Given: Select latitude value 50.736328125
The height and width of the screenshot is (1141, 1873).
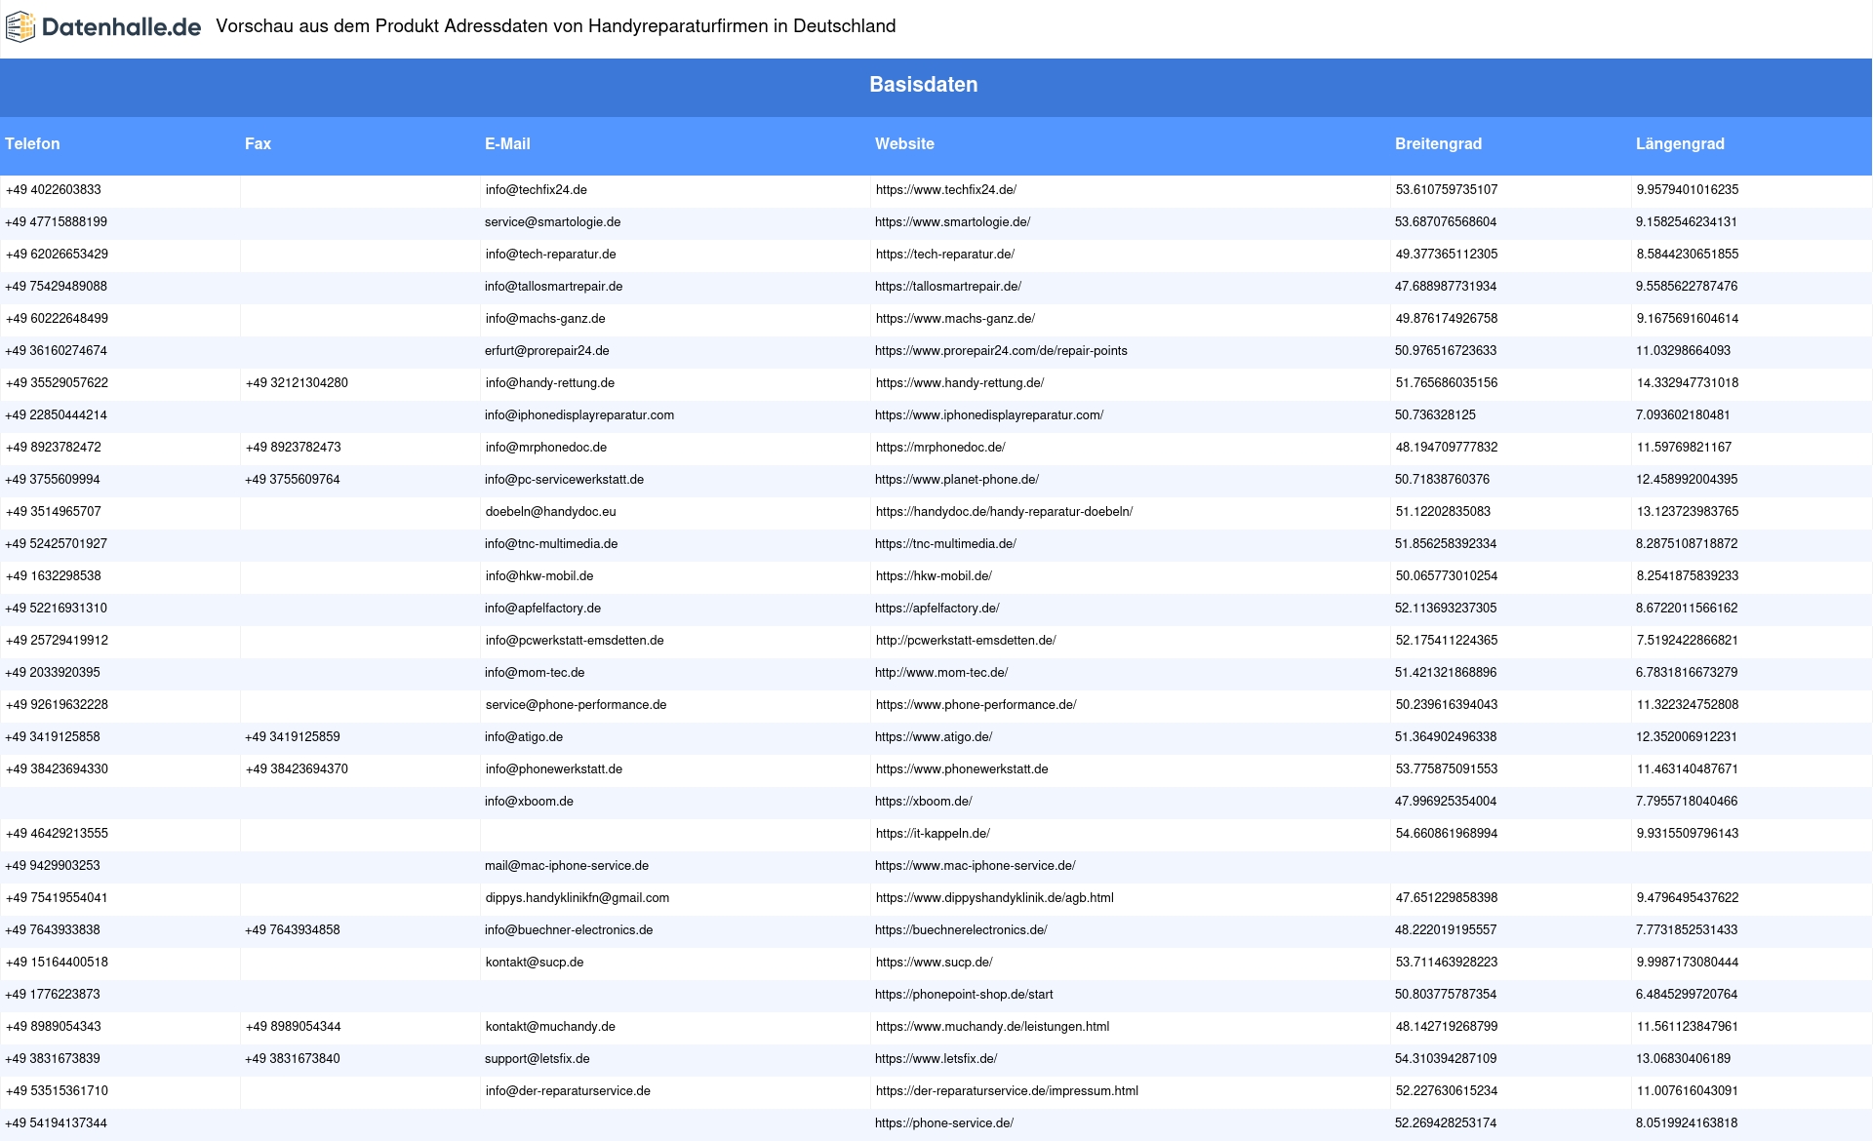Looking at the screenshot, I should tap(1435, 415).
